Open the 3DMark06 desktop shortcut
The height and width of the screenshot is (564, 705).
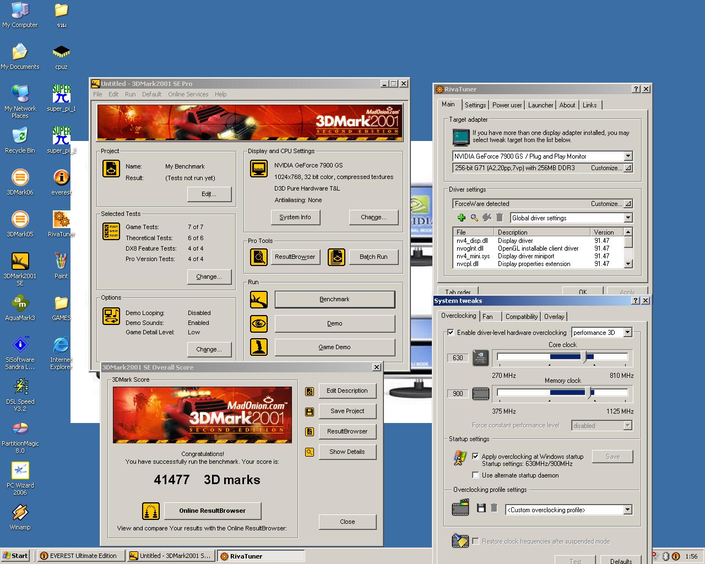tap(20, 182)
